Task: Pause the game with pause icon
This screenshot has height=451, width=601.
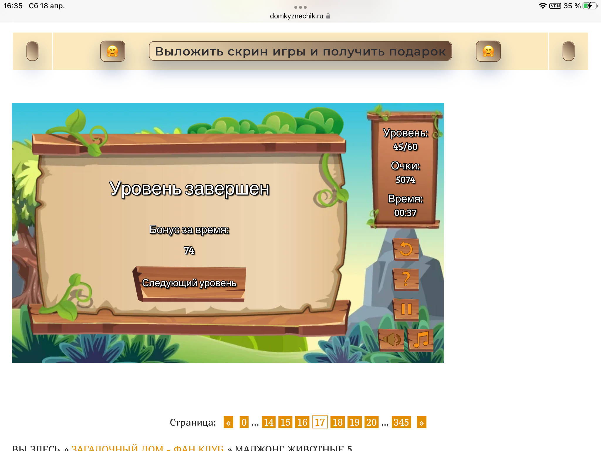Action: (406, 309)
